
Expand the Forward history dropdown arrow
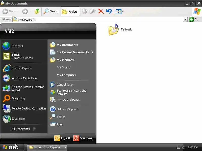coord(31,11)
